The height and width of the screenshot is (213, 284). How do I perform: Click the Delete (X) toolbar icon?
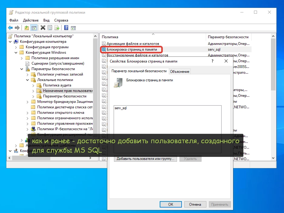coord(43,28)
